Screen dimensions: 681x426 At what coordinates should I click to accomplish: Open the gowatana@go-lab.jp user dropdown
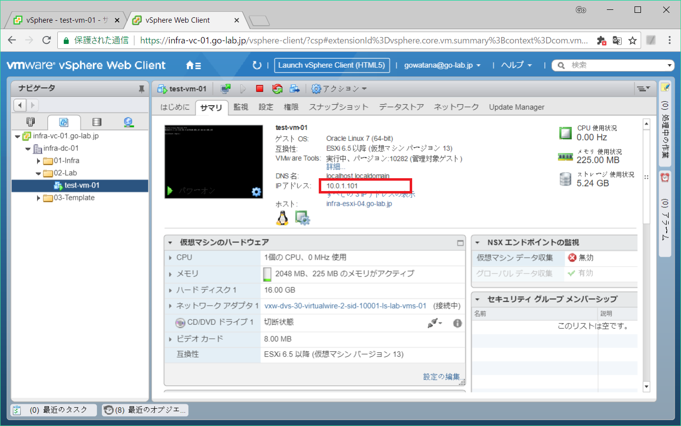(442, 65)
